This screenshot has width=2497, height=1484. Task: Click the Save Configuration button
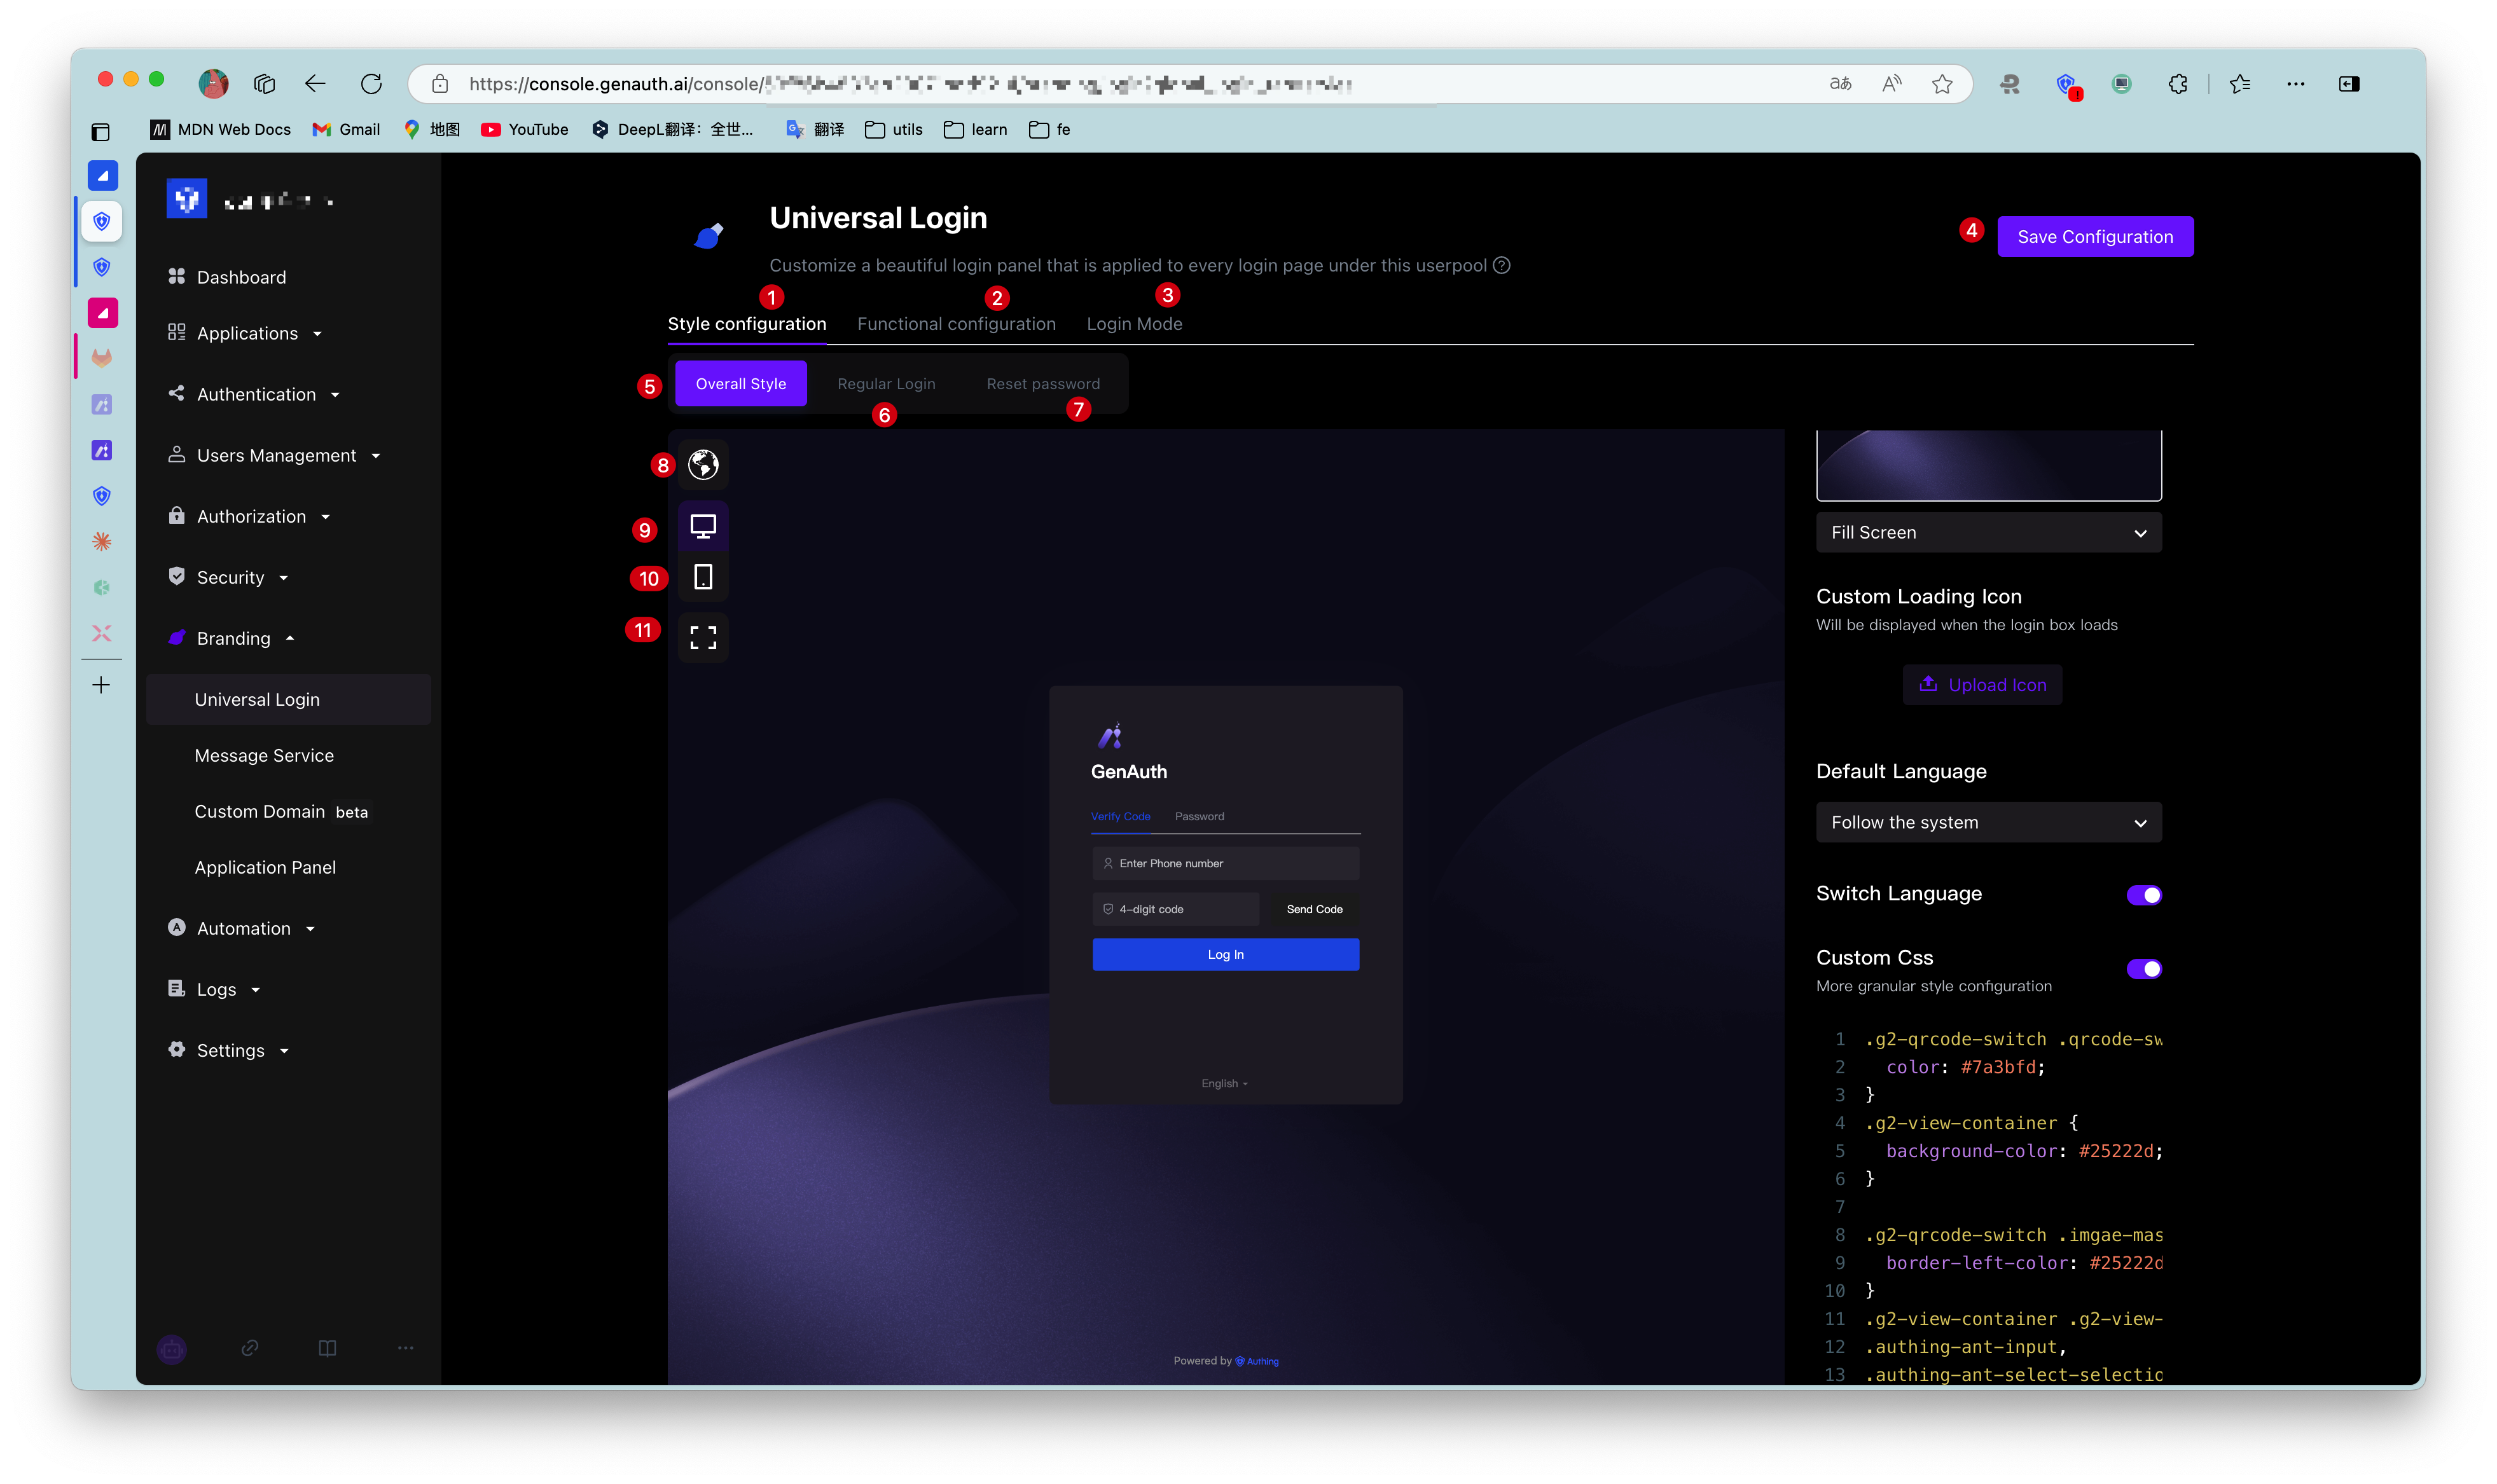2094,236
